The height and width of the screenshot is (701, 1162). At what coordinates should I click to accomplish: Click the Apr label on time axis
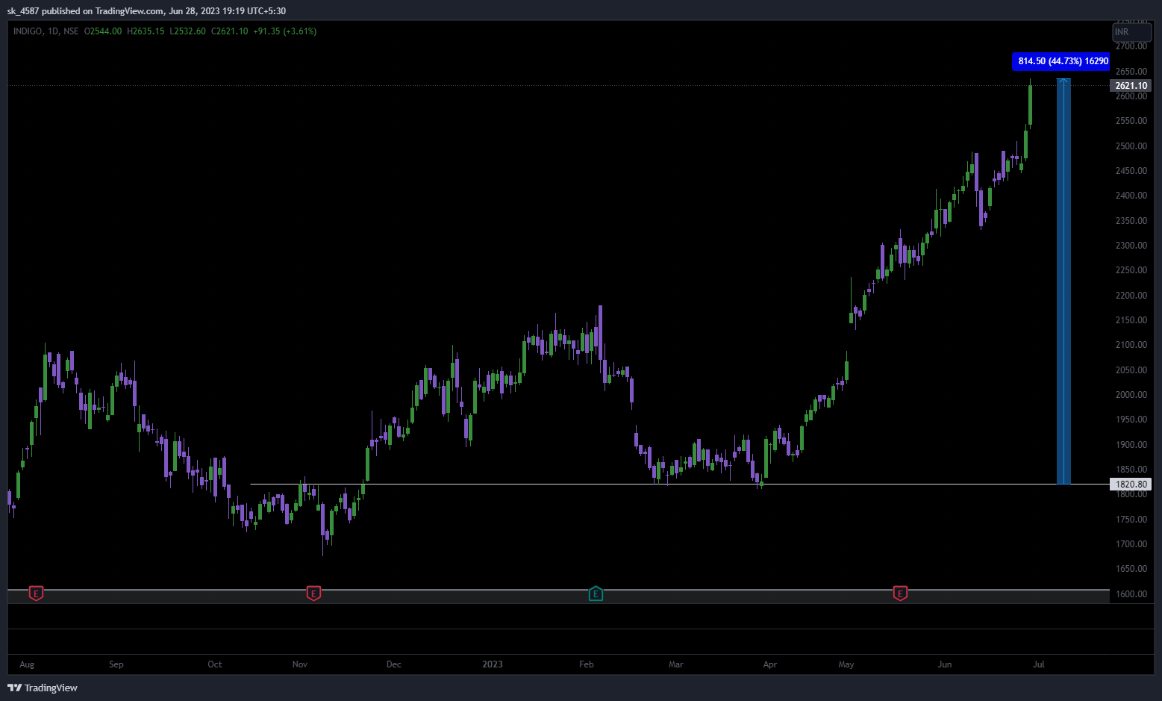pos(770,664)
